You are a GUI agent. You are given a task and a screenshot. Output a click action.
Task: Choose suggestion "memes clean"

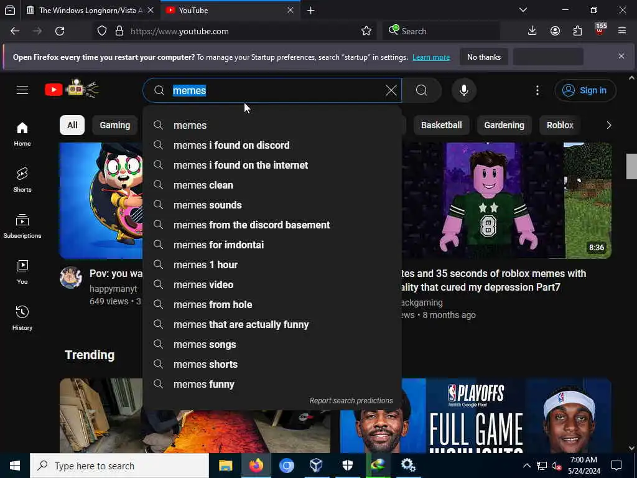coord(272,185)
